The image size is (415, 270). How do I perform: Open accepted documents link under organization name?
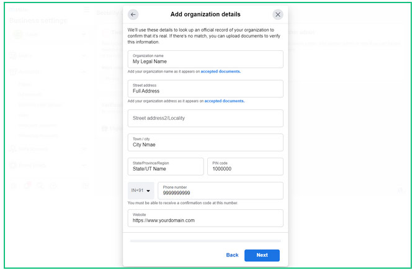click(221, 71)
